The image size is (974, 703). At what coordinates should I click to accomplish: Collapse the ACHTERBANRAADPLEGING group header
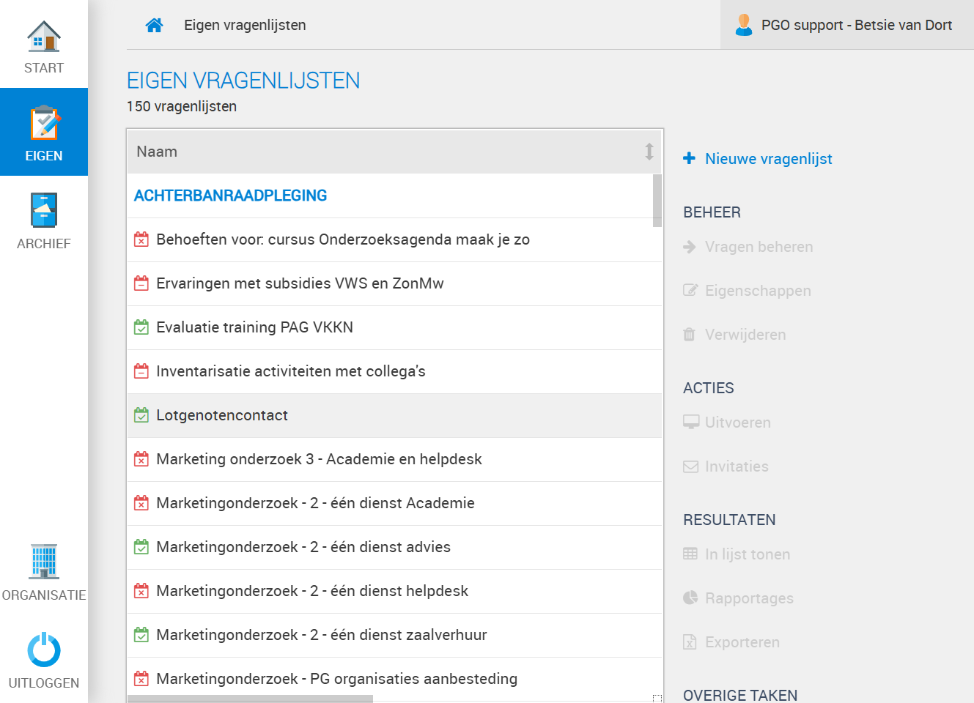pyautogui.click(x=230, y=196)
